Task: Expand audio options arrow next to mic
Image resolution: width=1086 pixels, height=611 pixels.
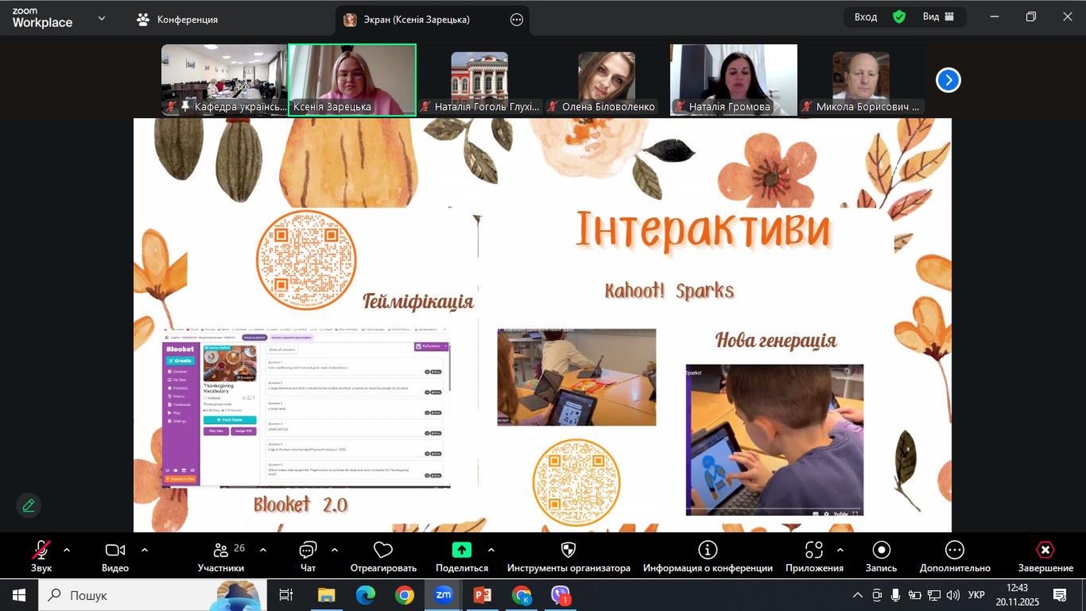Action: 67,550
